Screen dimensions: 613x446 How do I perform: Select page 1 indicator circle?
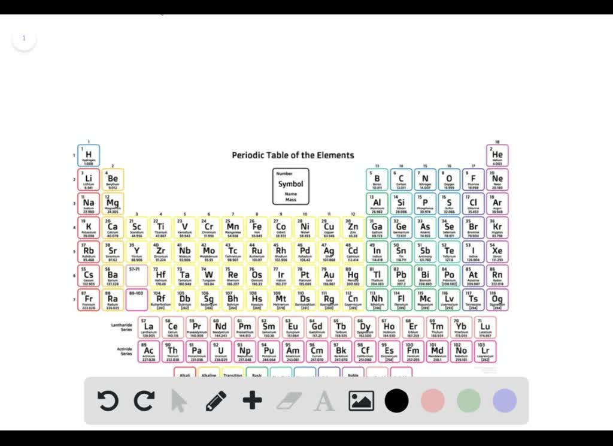point(24,38)
